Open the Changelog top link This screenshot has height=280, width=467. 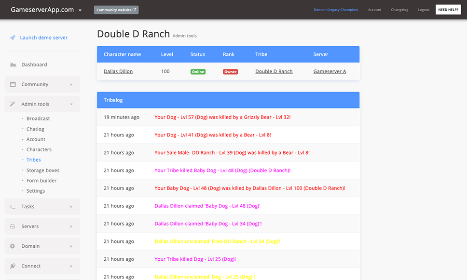point(399,10)
